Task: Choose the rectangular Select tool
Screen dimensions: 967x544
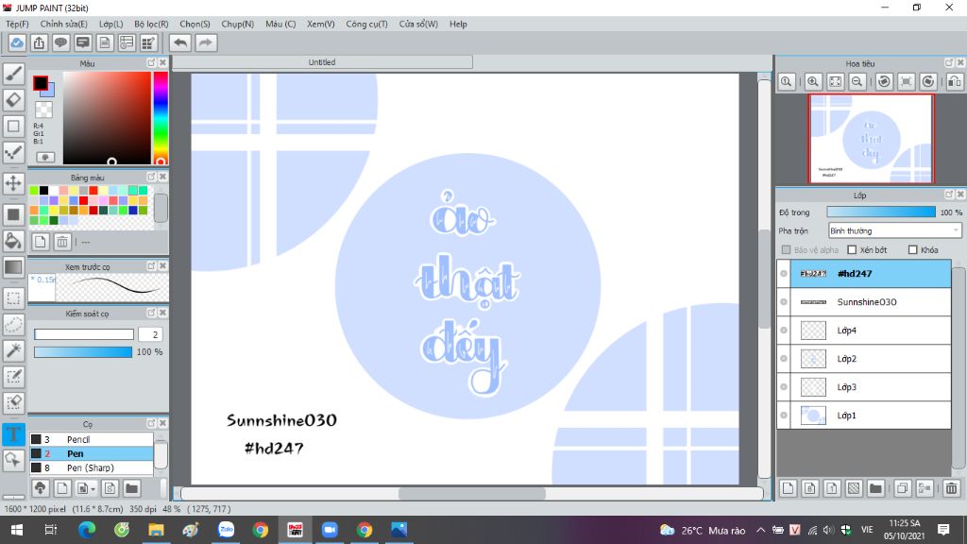Action: click(13, 297)
